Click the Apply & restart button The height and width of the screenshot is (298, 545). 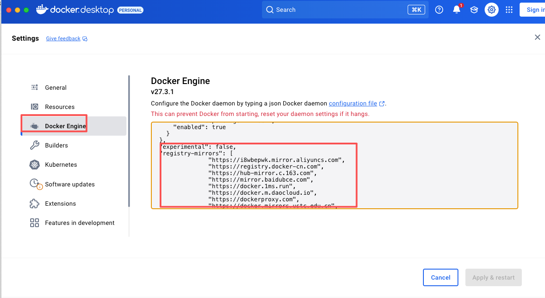tap(493, 277)
